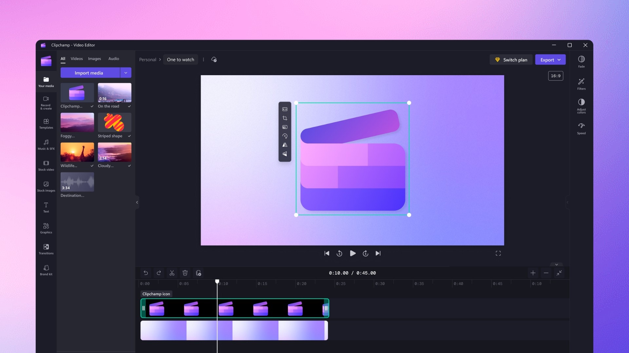Viewport: 629px width, 353px height.
Task: Expand the project options menu
Action: tap(203, 59)
